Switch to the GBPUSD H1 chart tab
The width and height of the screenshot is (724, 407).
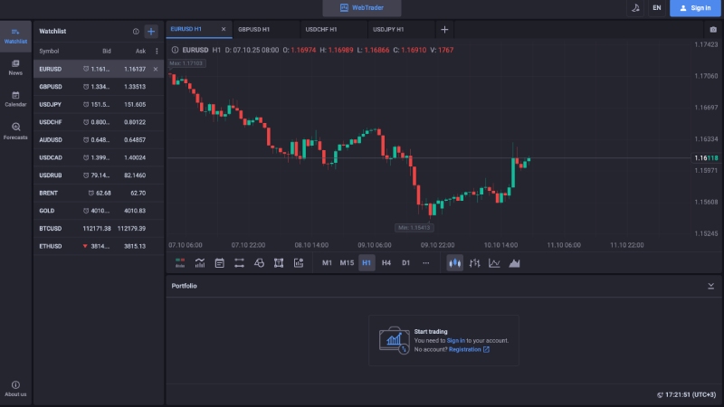point(254,29)
